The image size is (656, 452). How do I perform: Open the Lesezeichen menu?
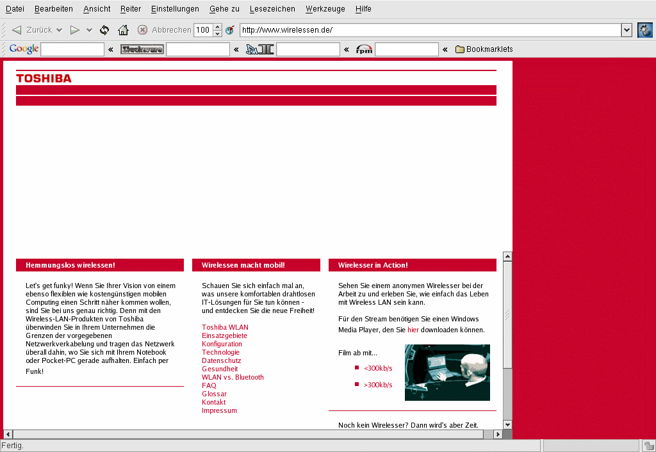272,9
